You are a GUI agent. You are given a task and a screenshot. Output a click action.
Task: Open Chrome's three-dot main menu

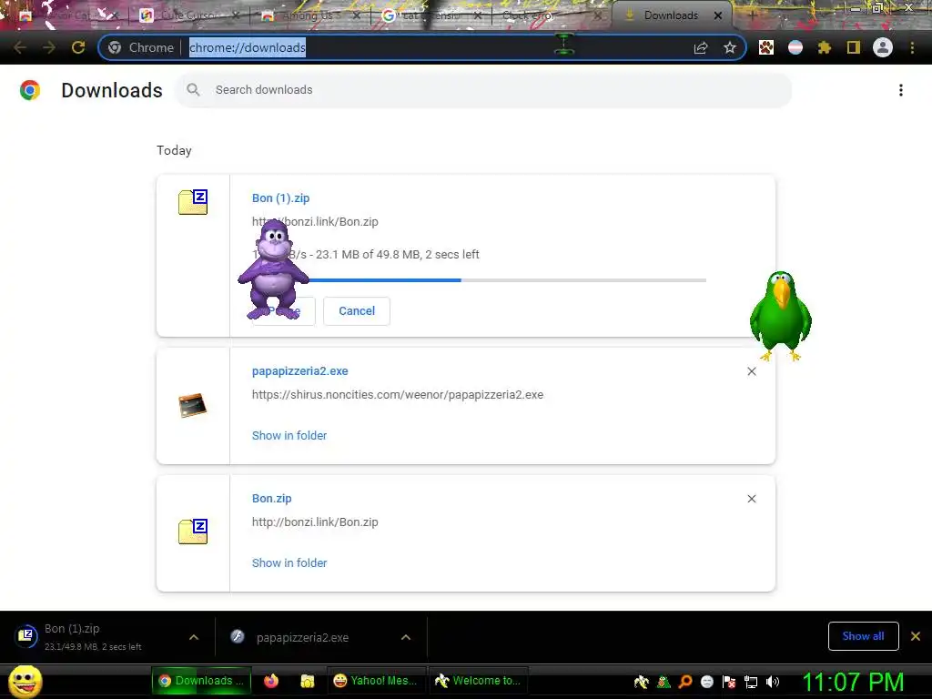(912, 47)
